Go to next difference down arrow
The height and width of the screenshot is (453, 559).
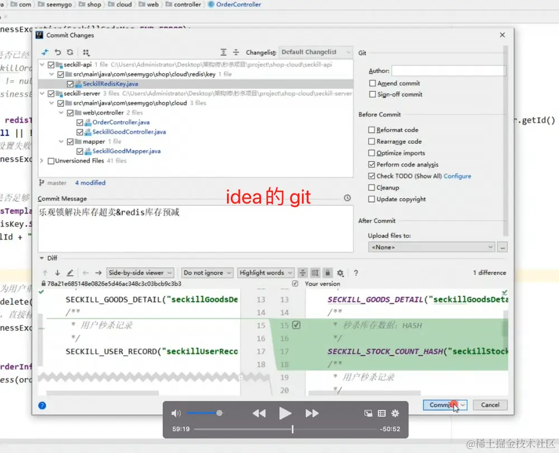[58, 273]
